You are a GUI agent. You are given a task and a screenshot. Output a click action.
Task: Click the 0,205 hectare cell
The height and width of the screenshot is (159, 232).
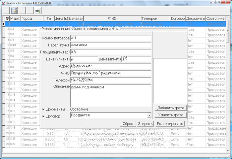click(49, 139)
